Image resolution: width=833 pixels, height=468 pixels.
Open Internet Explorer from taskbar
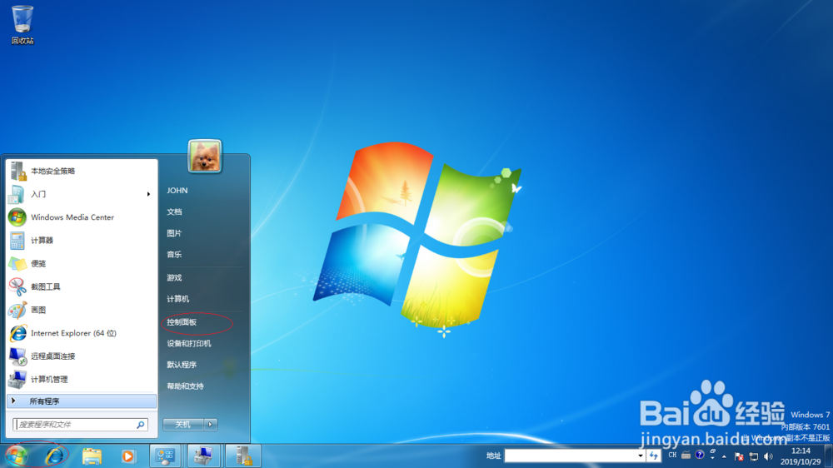click(55, 456)
